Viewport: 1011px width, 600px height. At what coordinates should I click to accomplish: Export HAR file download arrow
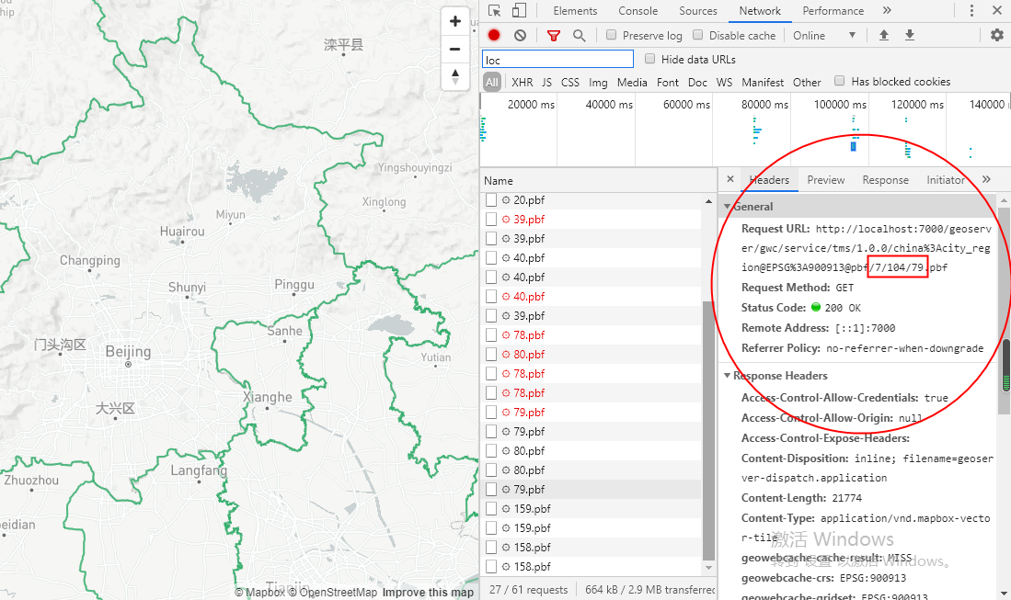pyautogui.click(x=910, y=36)
